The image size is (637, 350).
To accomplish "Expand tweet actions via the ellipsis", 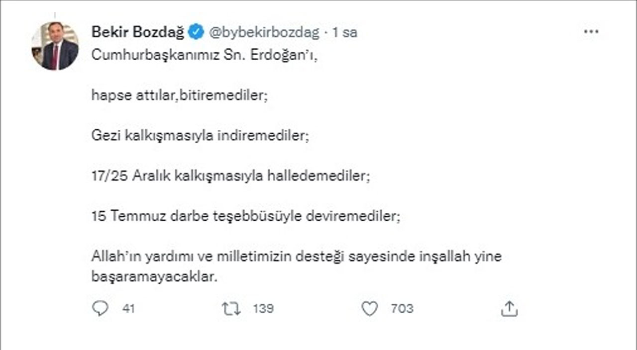I will [x=591, y=31].
